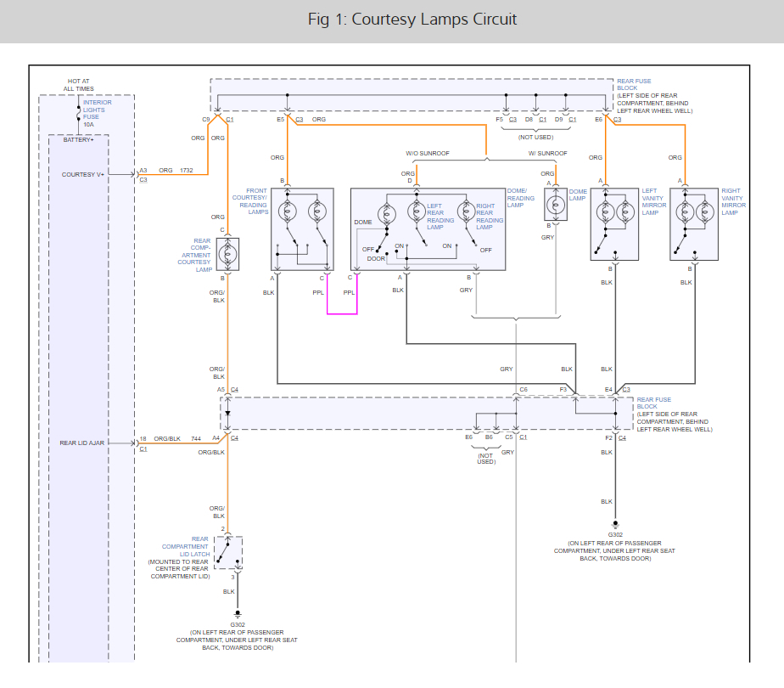Click the INTERIOR LIGHTS FUSE label
This screenshot has width=784, height=688.
tap(97, 110)
